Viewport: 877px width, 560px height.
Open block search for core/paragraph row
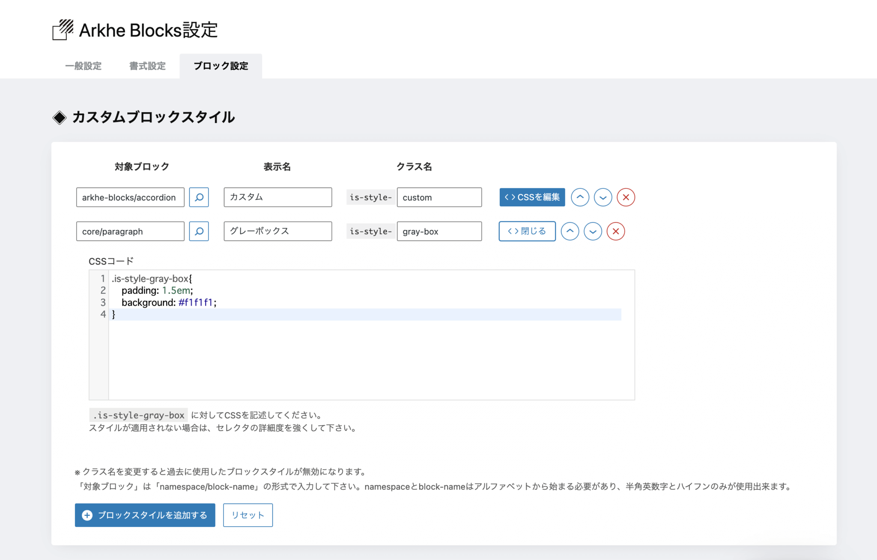tap(199, 231)
